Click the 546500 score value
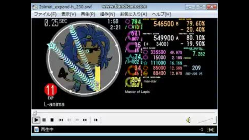The width and height of the screenshot is (249, 140). tap(164, 24)
